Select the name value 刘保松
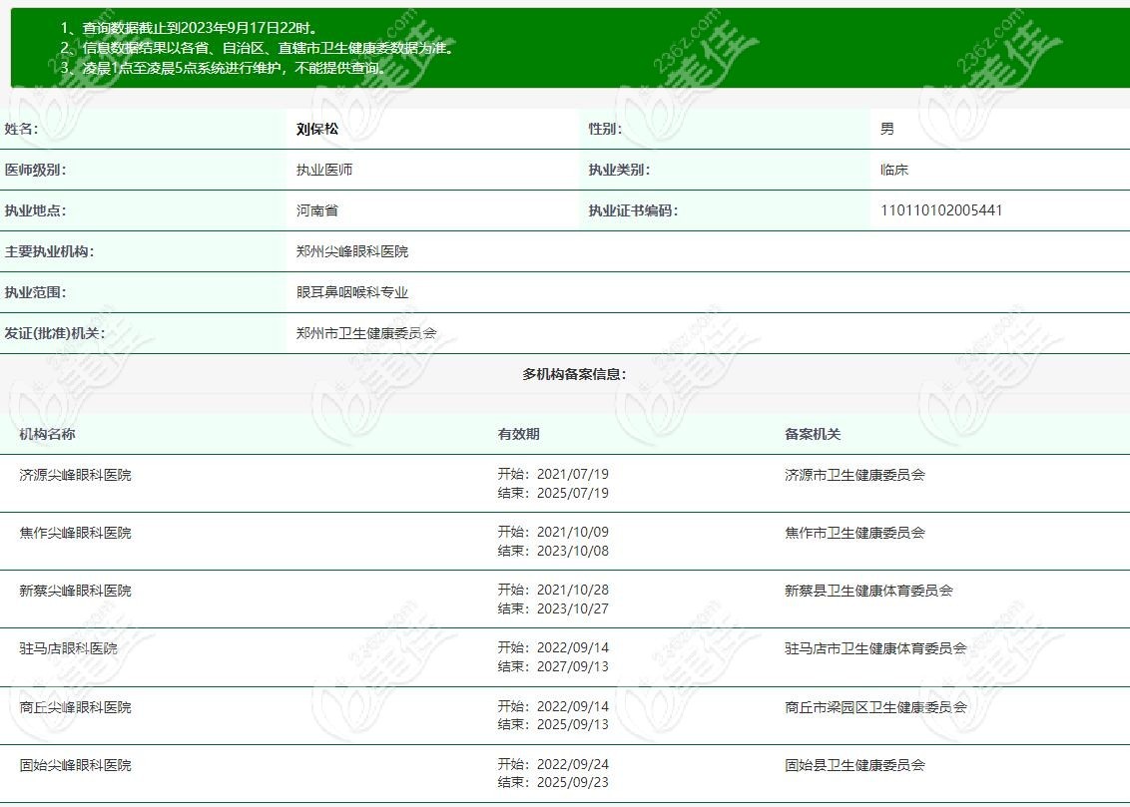The width and height of the screenshot is (1130, 807). click(x=317, y=129)
